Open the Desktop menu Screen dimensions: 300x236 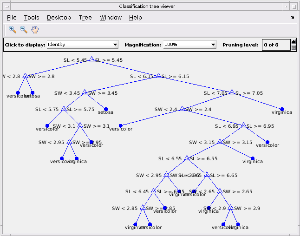tap(59, 17)
